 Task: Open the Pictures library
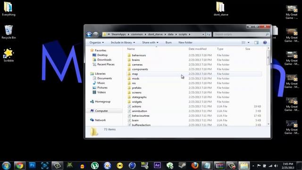100,87
